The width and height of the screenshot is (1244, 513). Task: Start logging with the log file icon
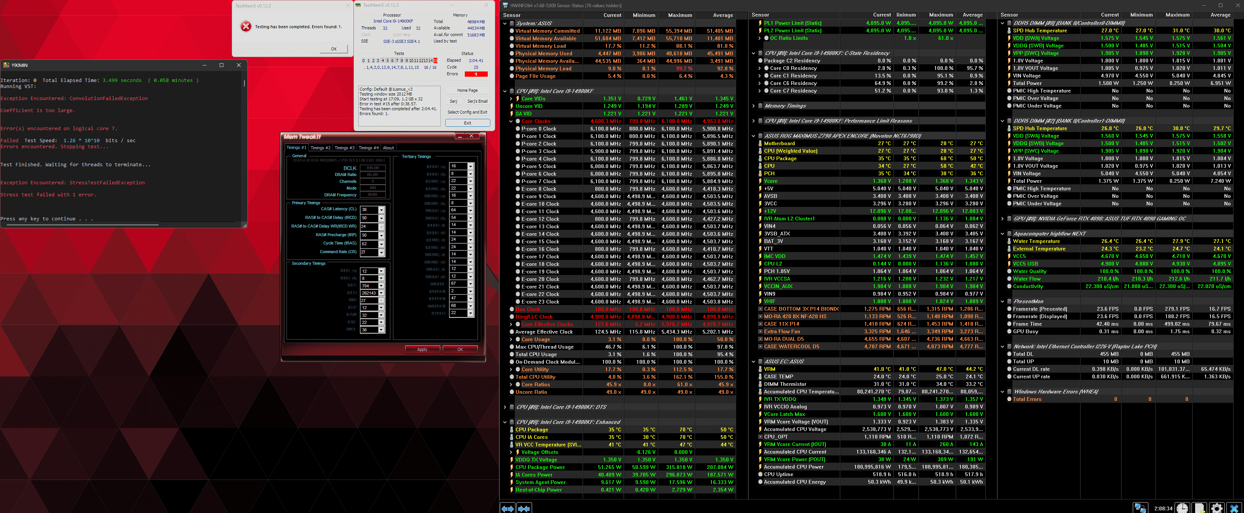tap(1199, 508)
